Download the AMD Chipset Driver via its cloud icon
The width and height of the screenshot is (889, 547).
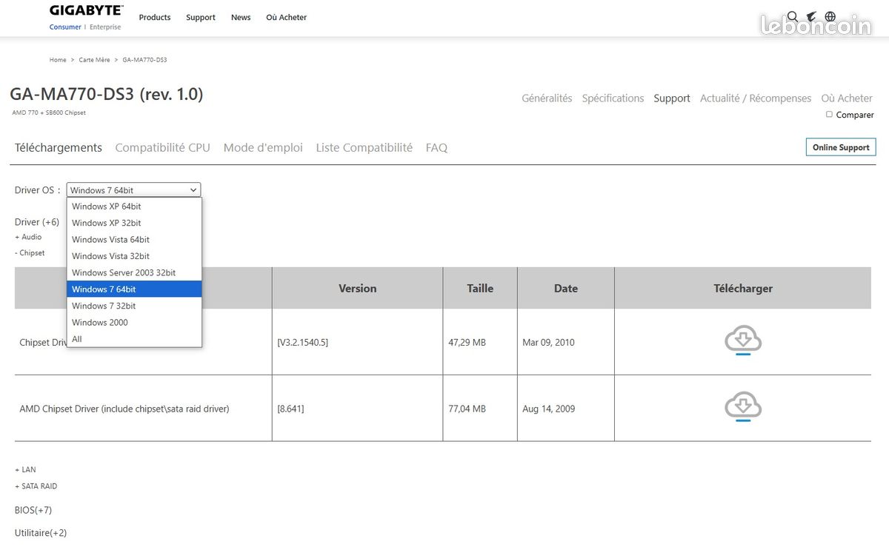click(742, 406)
